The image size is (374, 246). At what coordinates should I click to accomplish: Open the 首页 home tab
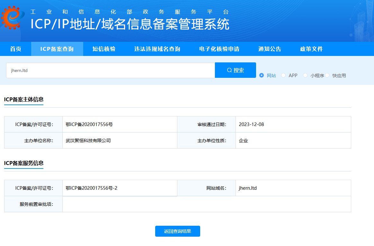pos(16,49)
